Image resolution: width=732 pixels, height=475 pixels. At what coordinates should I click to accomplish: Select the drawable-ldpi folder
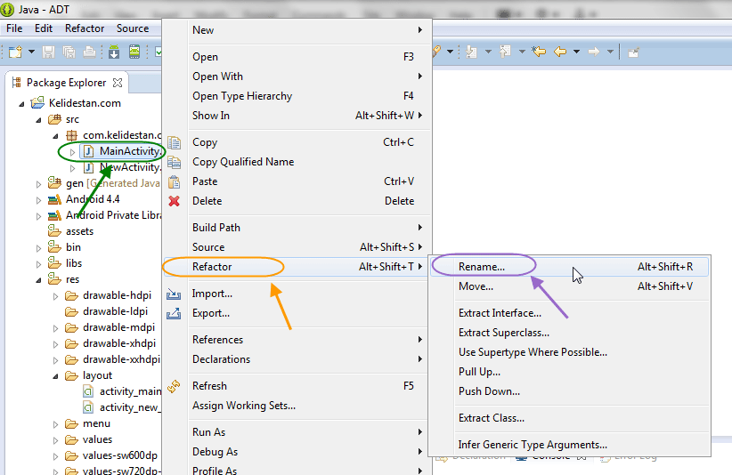[107, 311]
